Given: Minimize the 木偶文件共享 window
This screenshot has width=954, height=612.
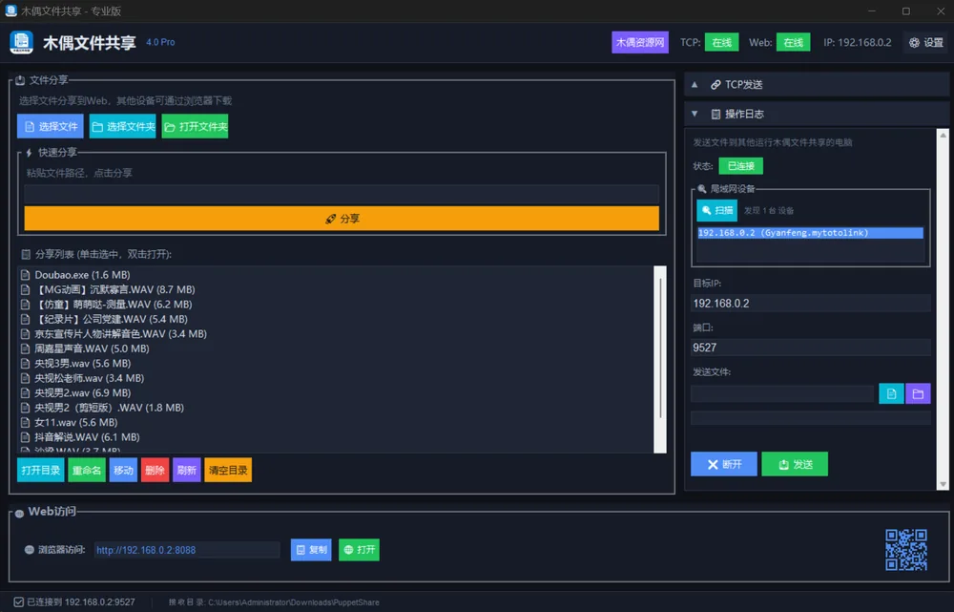Looking at the screenshot, I should [871, 11].
